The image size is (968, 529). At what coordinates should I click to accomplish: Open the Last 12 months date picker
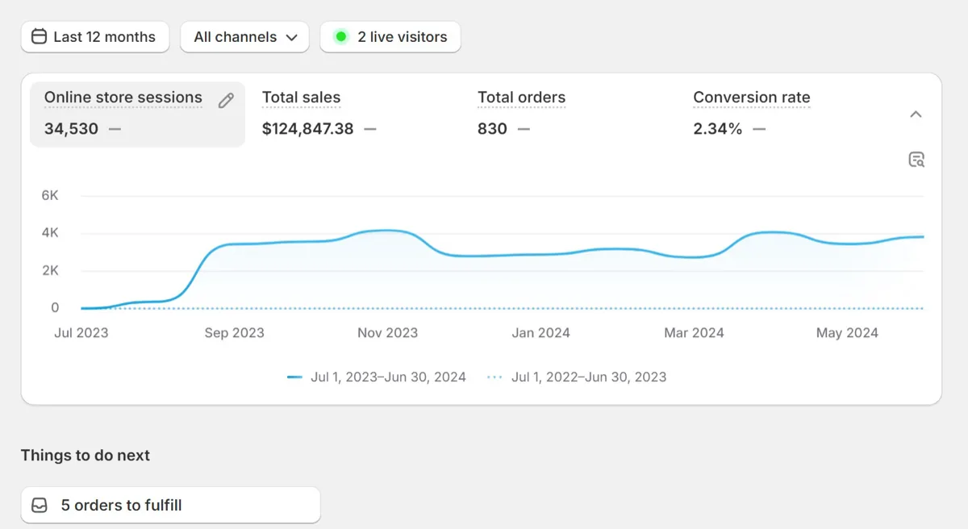click(x=94, y=37)
